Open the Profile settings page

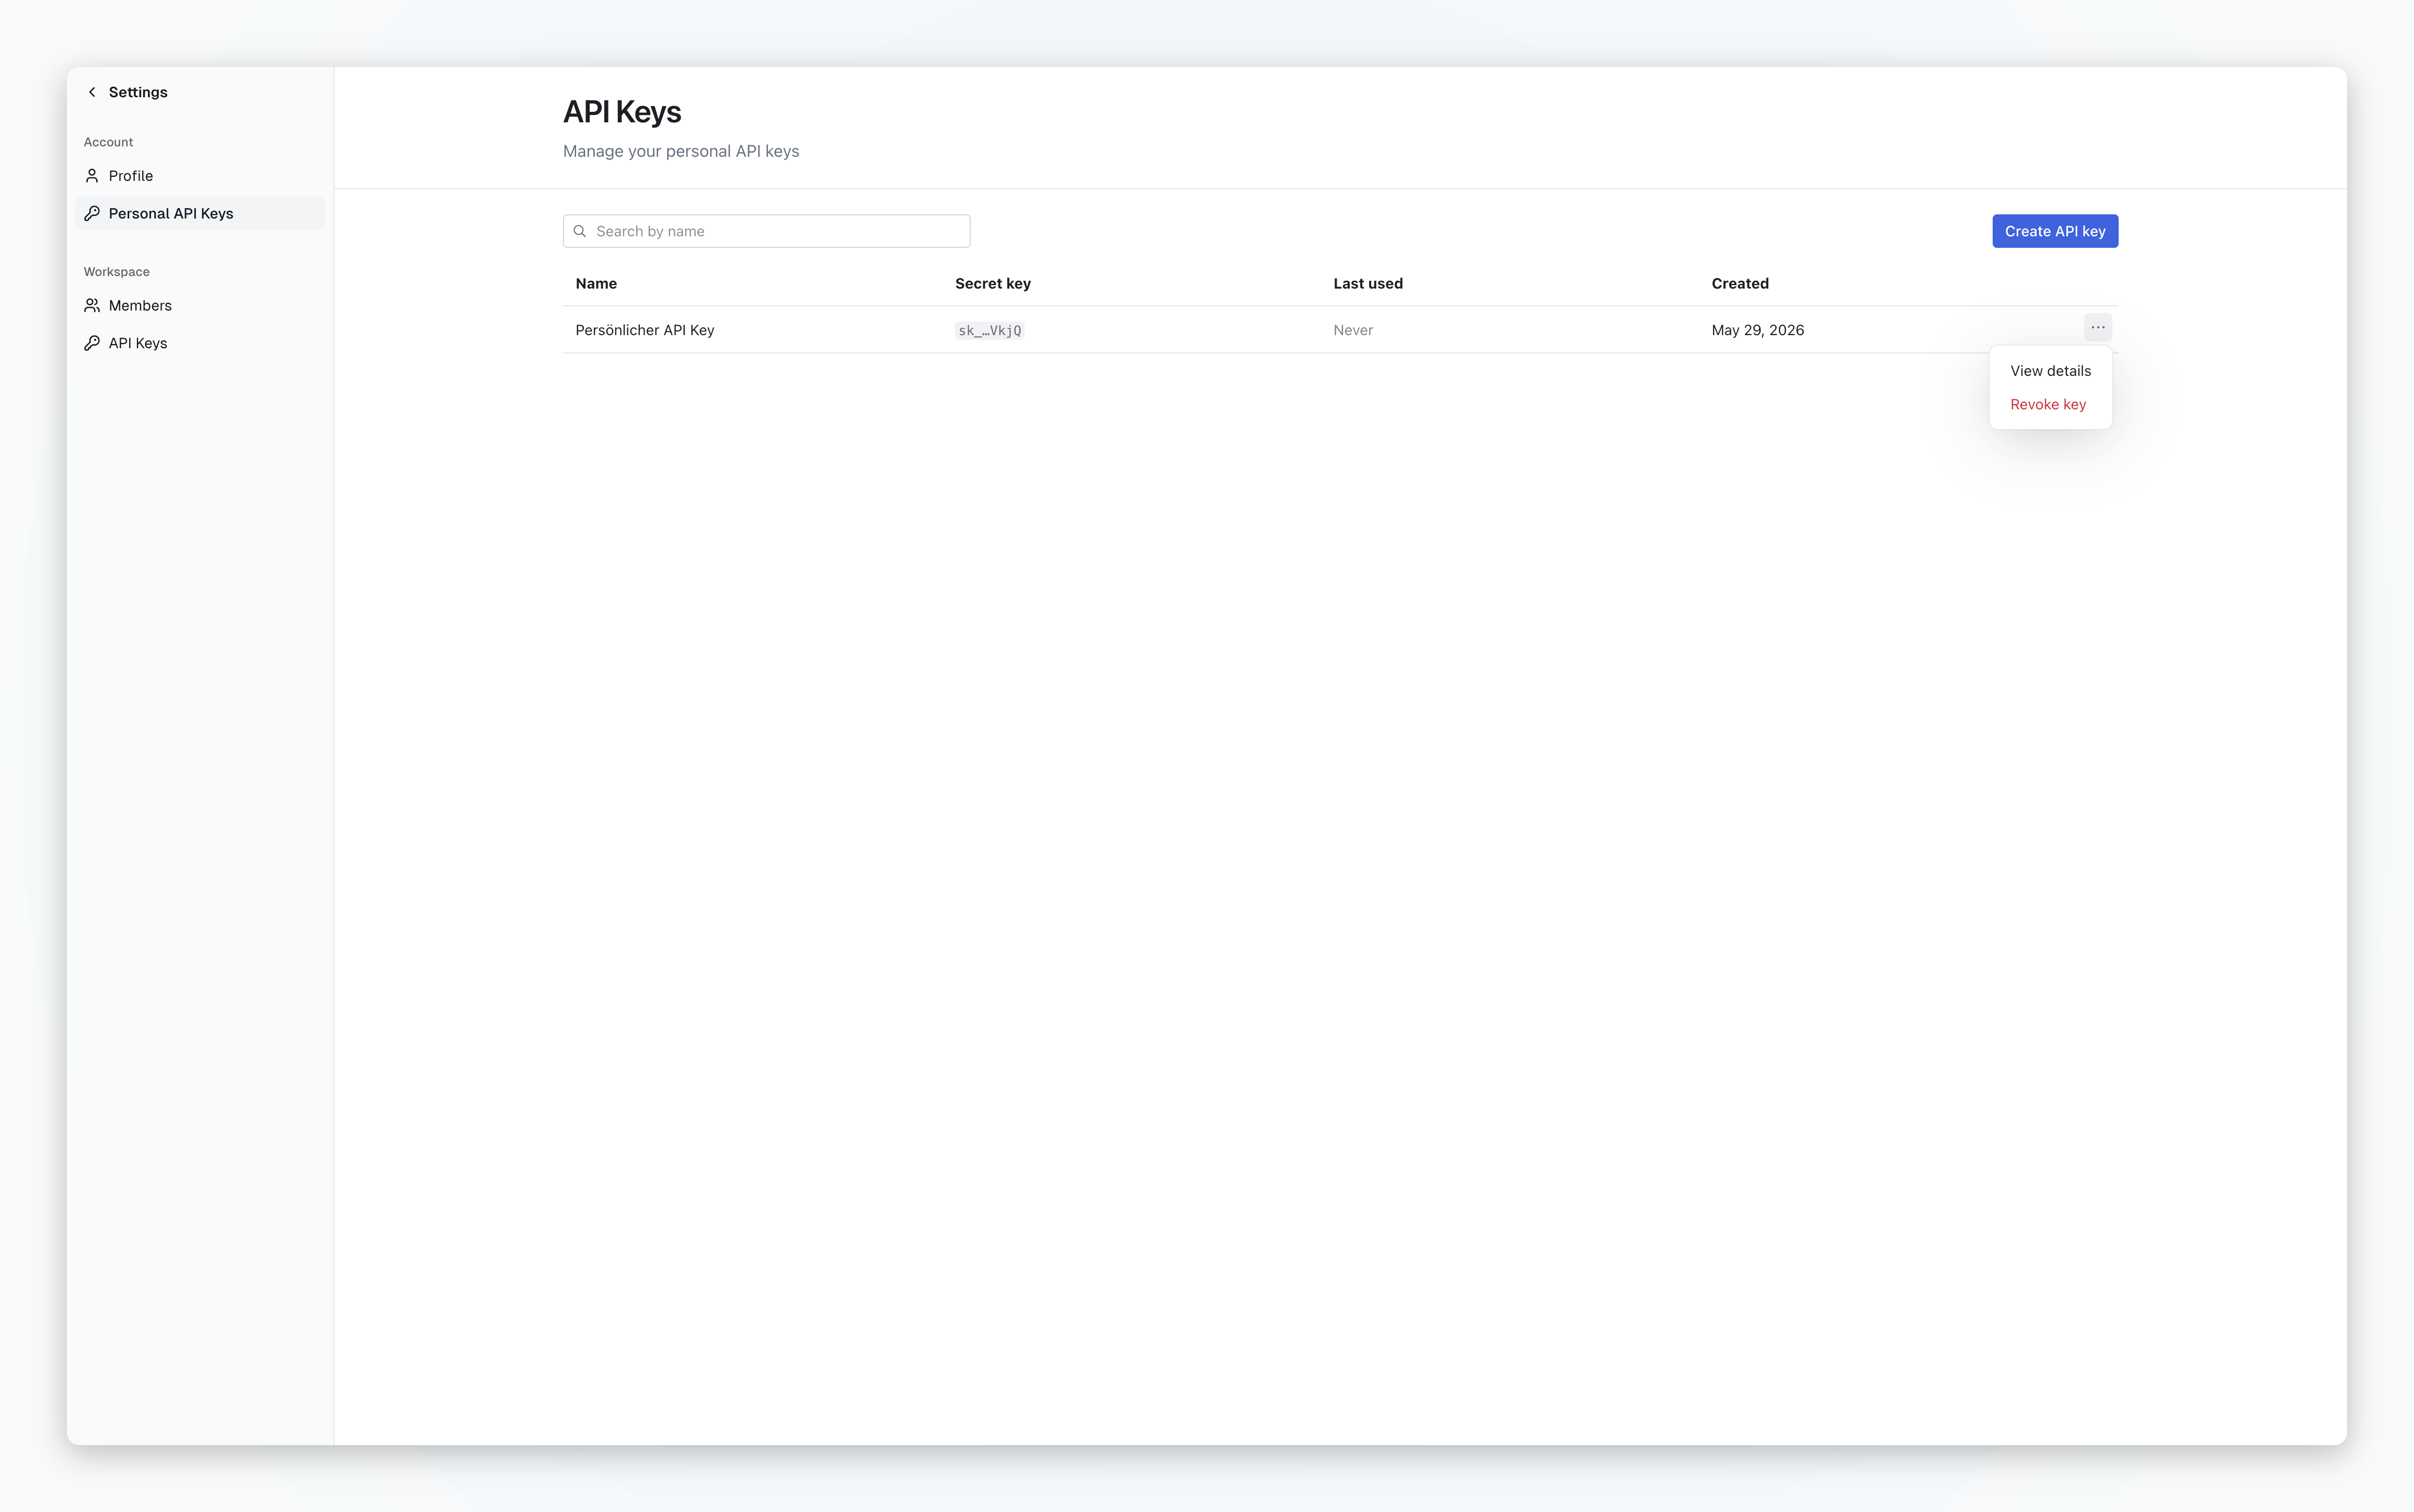click(x=200, y=176)
